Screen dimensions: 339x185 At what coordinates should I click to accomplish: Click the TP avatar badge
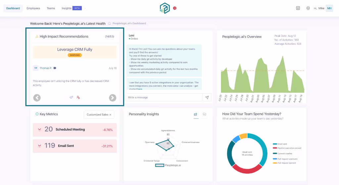36,68
